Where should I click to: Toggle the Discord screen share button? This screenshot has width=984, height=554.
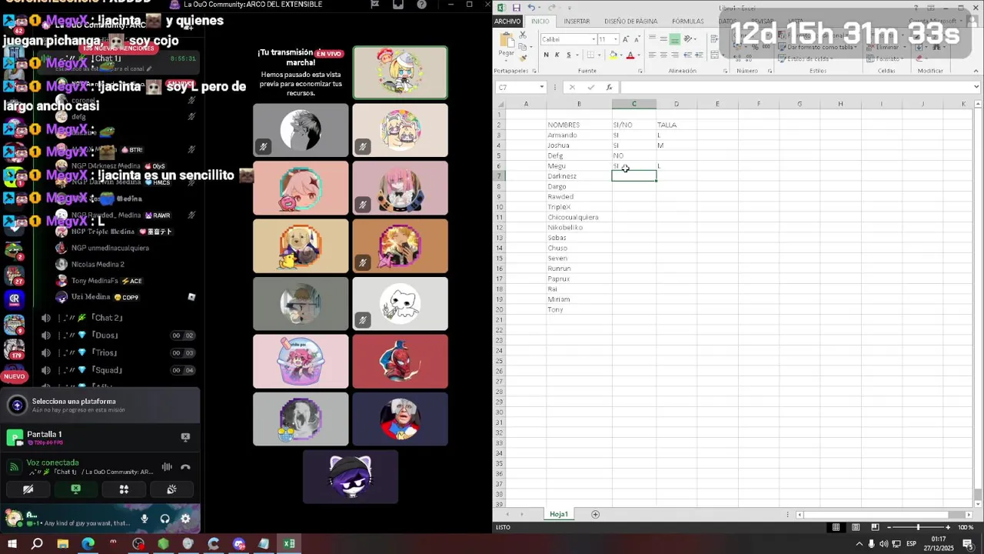(x=76, y=489)
